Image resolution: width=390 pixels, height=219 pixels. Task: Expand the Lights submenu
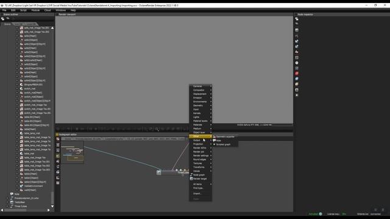[200, 117]
